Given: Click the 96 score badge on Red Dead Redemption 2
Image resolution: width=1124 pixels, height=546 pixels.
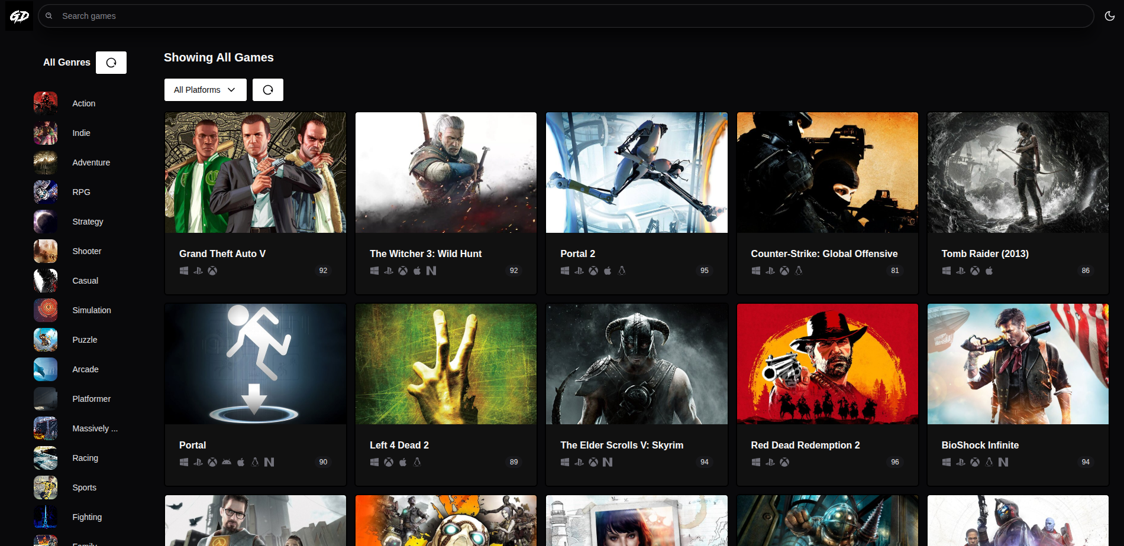Looking at the screenshot, I should tap(894, 462).
